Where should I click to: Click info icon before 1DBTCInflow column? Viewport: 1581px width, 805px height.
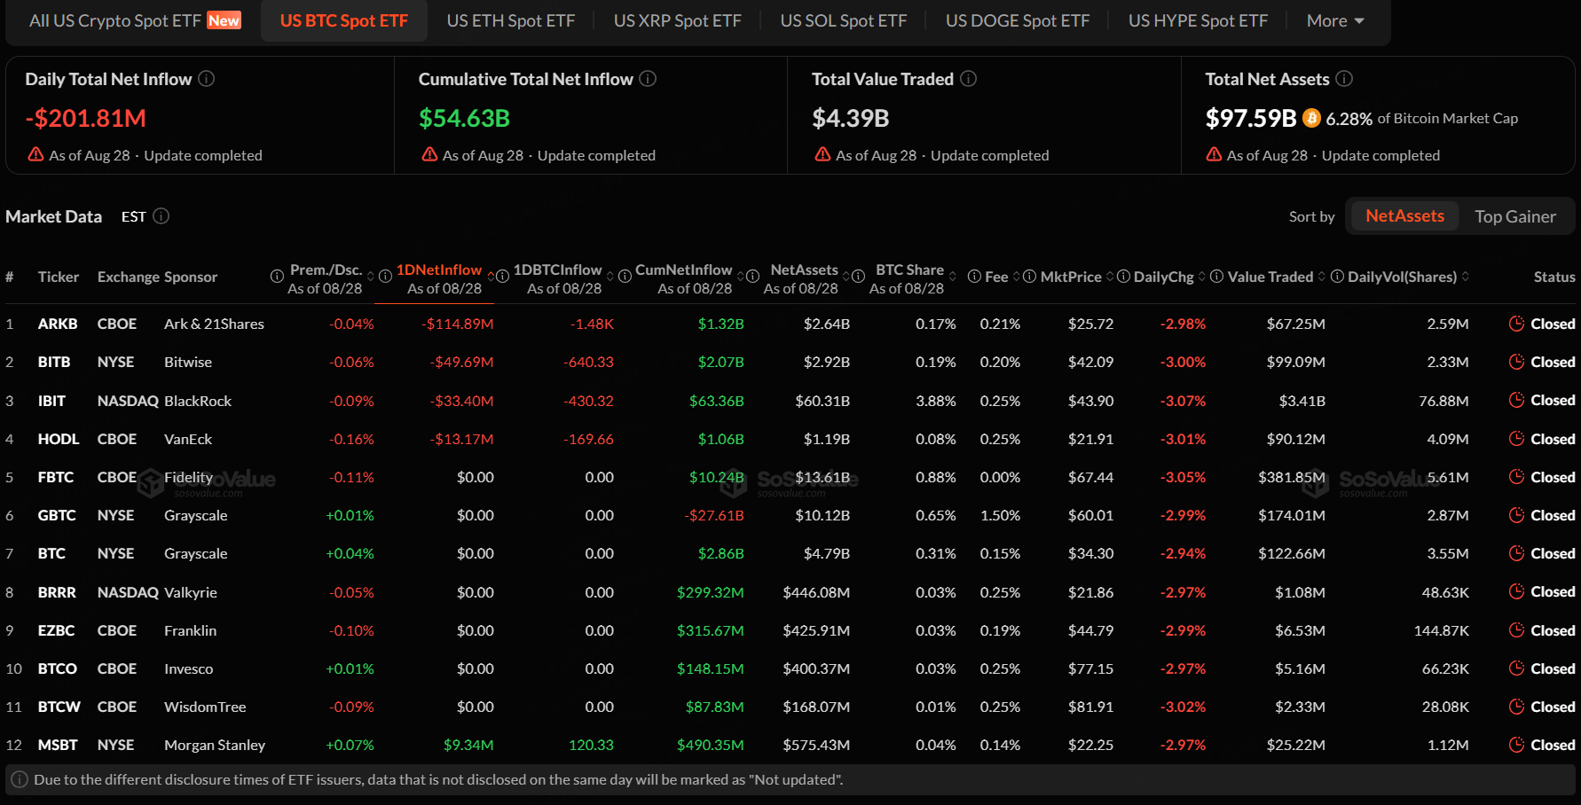pos(502,277)
